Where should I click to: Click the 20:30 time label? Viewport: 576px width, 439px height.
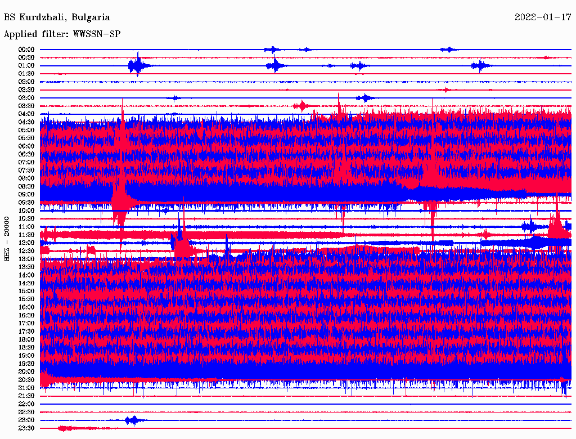pyautogui.click(x=26, y=380)
